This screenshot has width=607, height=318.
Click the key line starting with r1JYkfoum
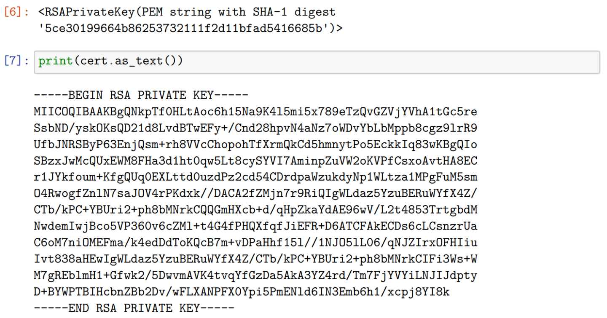pos(255,177)
